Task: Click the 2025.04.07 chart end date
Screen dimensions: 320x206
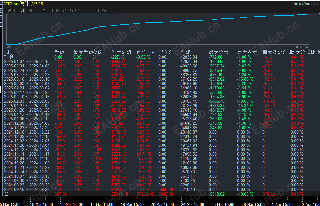Action: coord(302,47)
